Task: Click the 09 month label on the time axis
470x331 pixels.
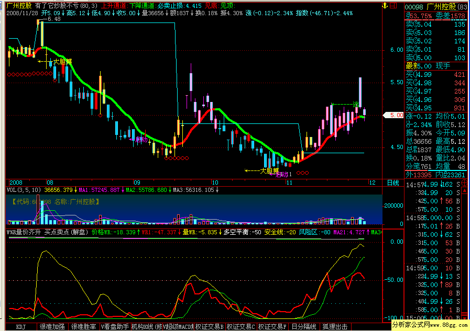Action: click(x=137, y=182)
